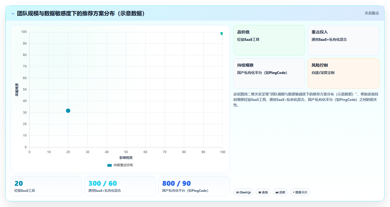The width and height of the screenshot is (390, 207).
Task: Open the 持续观察 quadrant card
Action: 269,73
